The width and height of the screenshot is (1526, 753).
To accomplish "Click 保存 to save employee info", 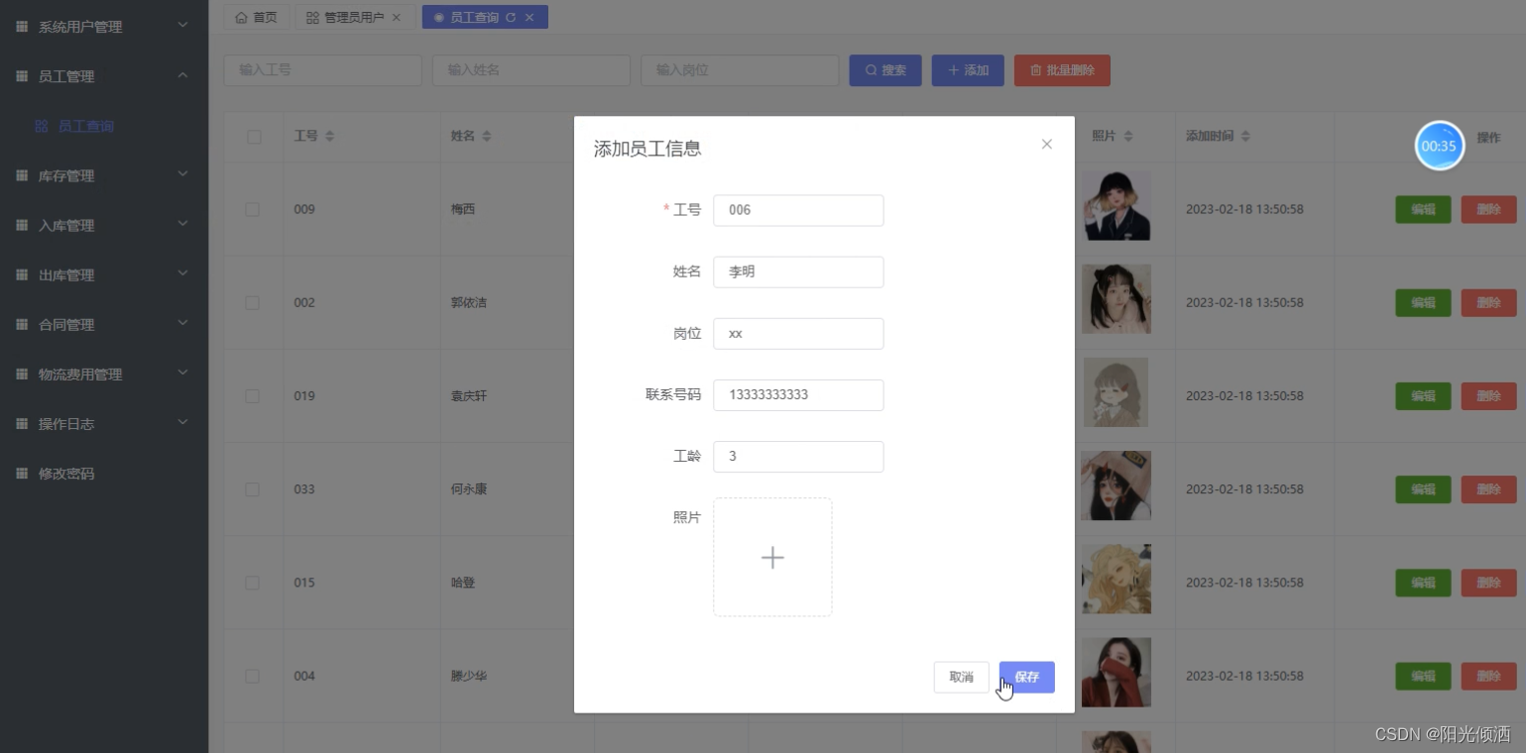I will (x=1027, y=677).
